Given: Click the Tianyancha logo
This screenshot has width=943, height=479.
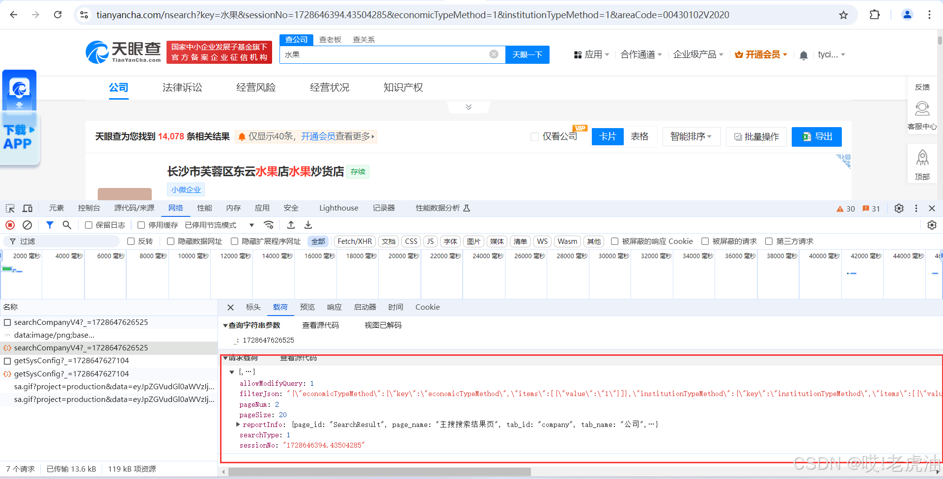Looking at the screenshot, I should pyautogui.click(x=123, y=52).
